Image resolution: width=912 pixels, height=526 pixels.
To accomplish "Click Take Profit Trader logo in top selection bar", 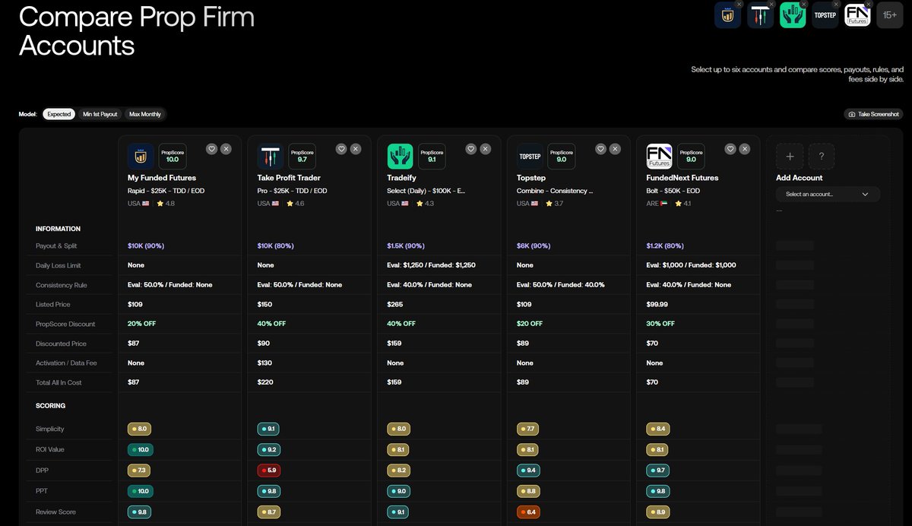I will [x=760, y=15].
